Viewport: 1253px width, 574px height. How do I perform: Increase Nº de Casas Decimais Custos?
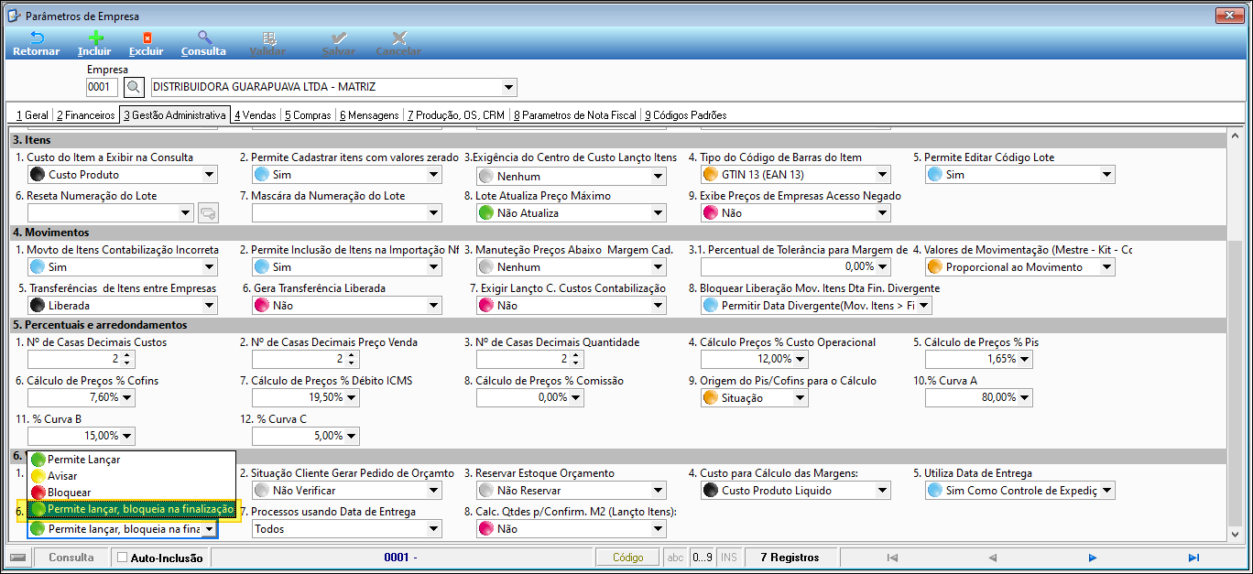(127, 355)
